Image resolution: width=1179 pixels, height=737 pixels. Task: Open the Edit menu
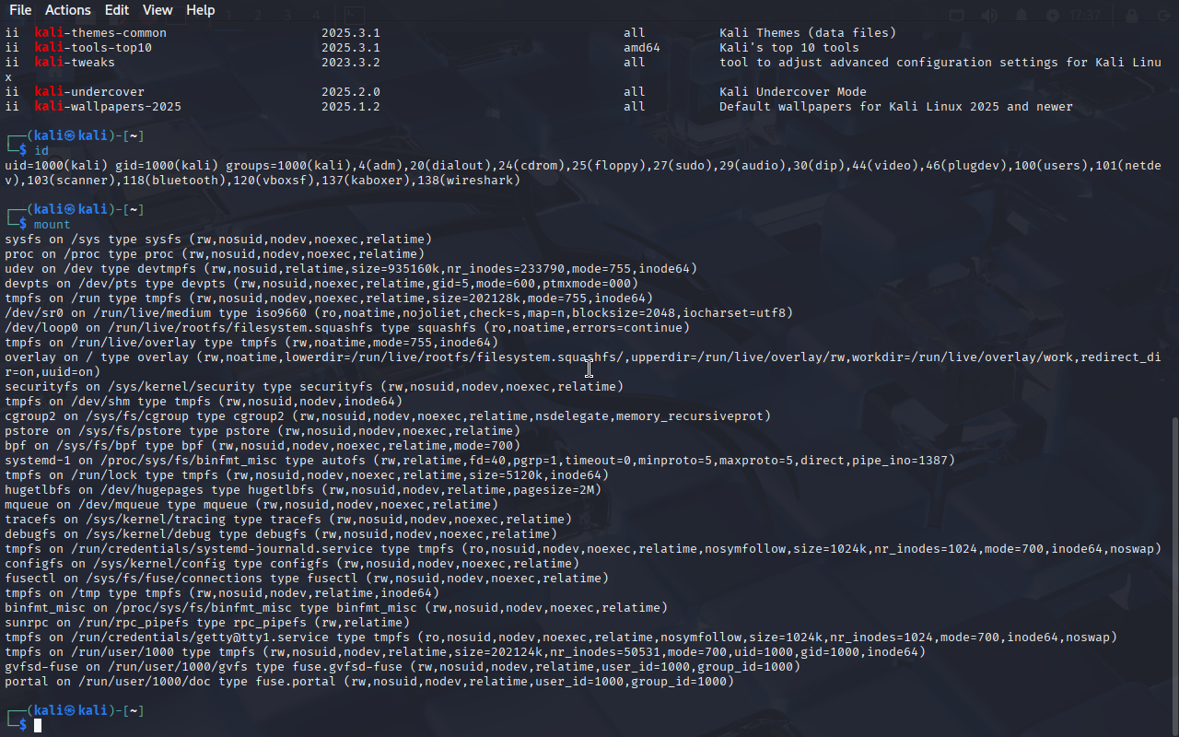[x=117, y=10]
